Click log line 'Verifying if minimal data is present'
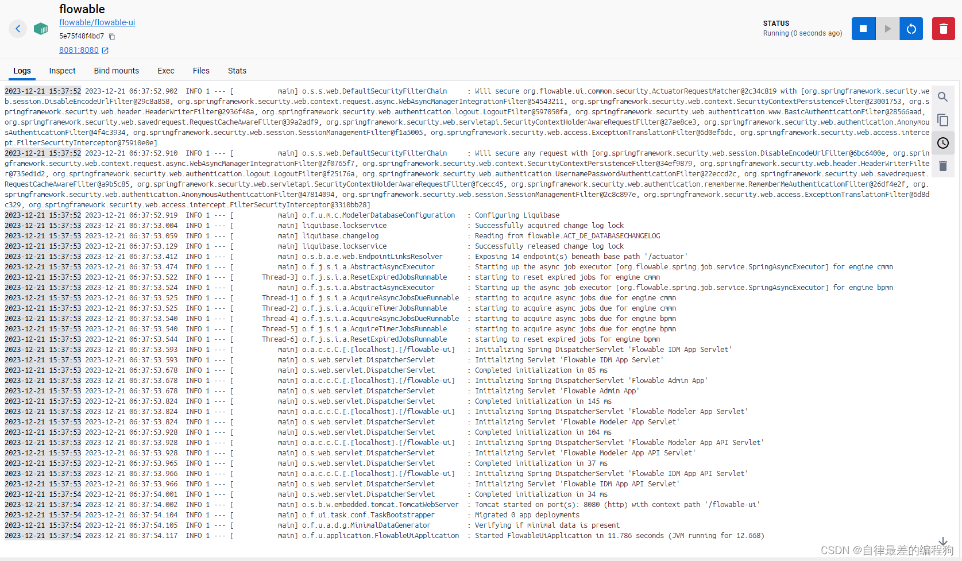The image size is (962, 561). pyautogui.click(x=547, y=525)
